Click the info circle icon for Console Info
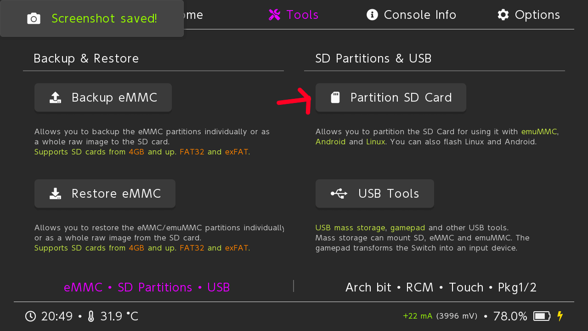Viewport: 588px width, 331px height. (372, 15)
